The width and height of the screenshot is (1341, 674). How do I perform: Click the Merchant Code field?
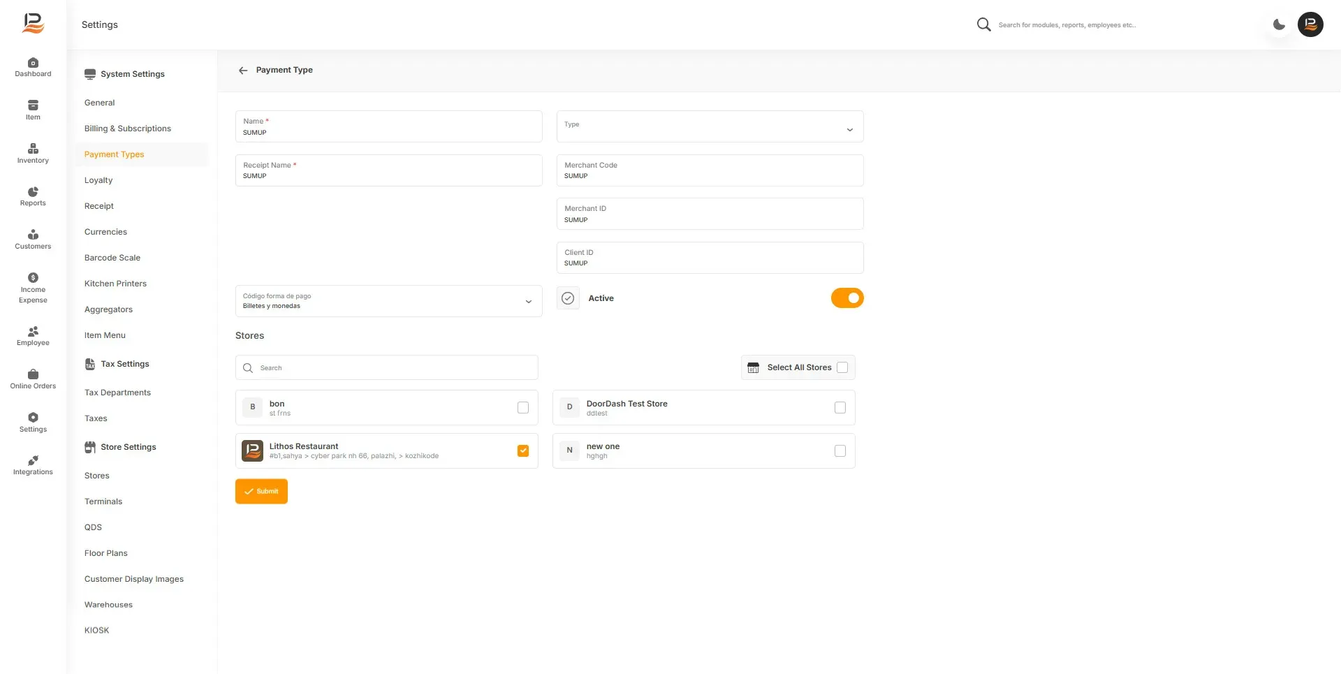710,170
